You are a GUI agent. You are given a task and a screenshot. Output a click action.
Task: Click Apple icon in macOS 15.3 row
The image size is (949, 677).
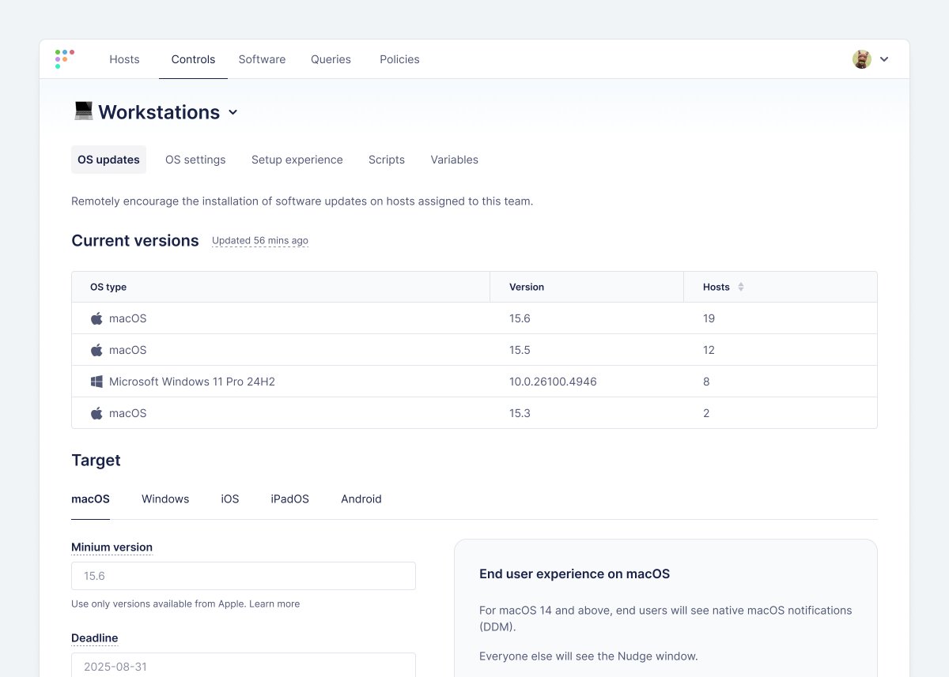click(96, 413)
